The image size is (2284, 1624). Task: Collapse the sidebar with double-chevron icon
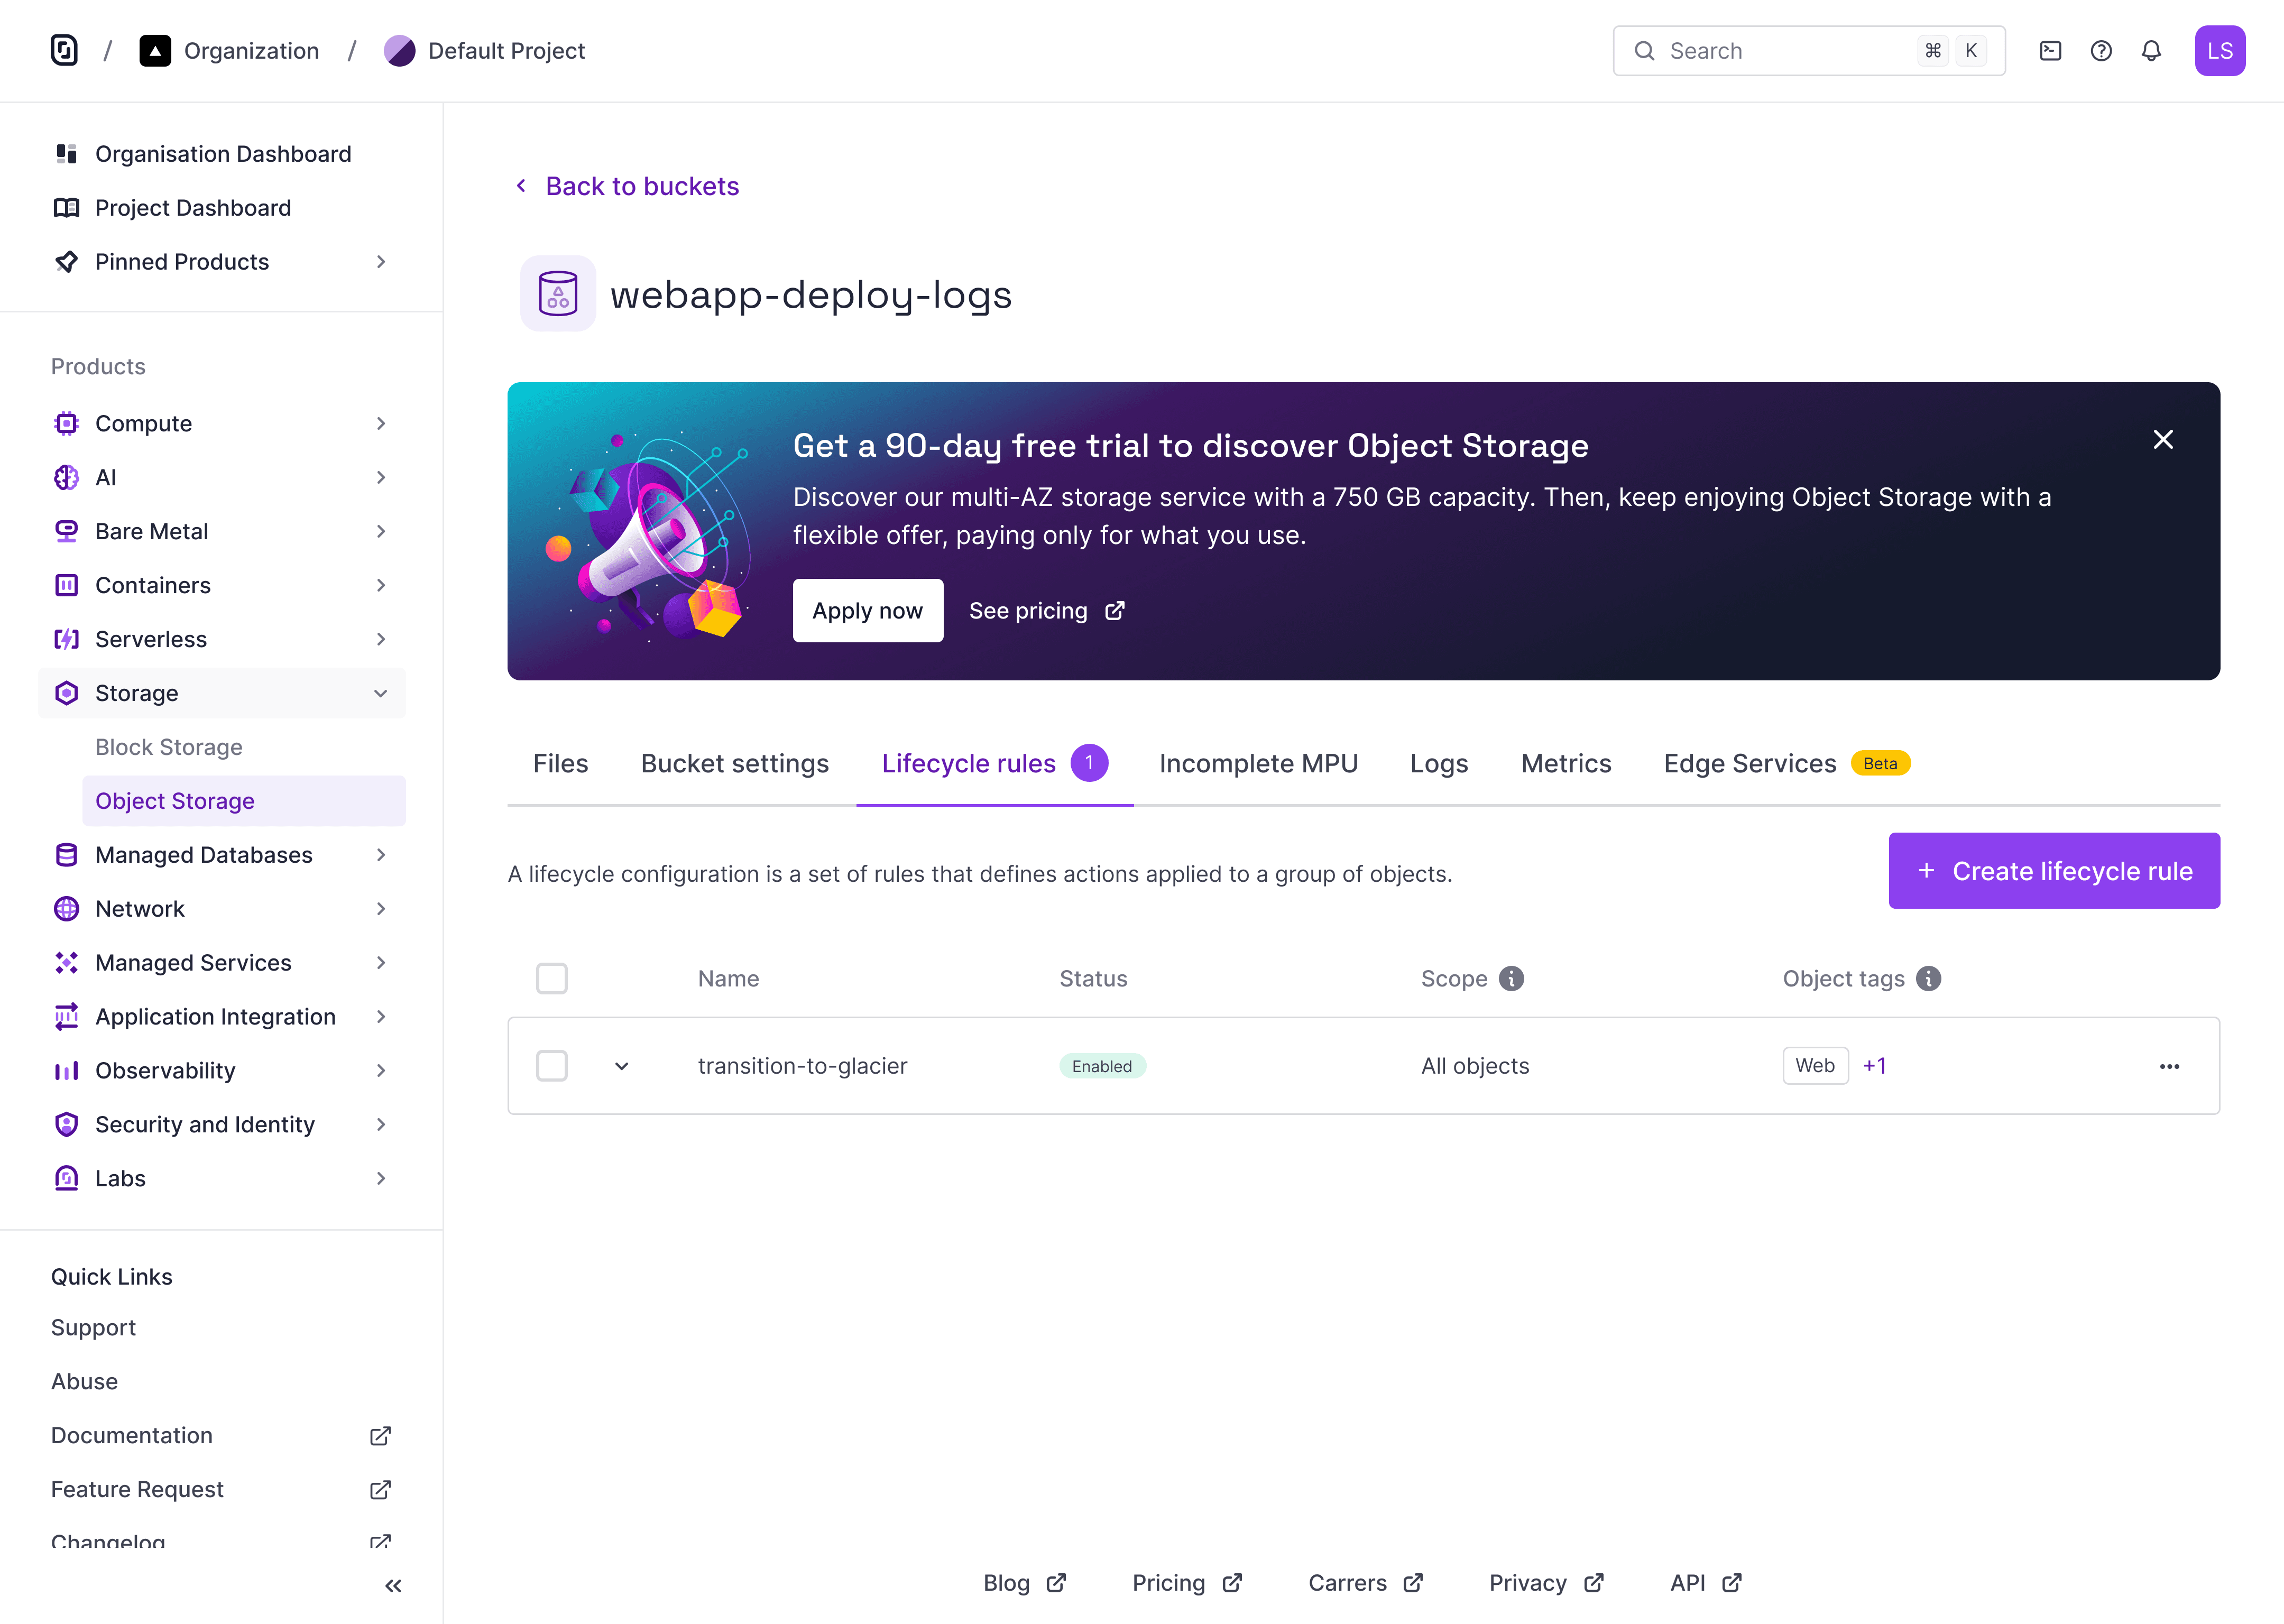[393, 1586]
